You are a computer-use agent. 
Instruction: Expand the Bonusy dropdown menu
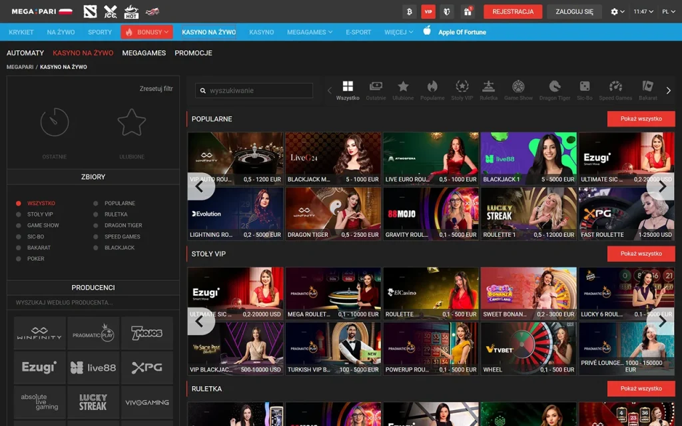point(147,32)
